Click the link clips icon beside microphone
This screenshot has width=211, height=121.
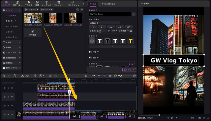(x=94, y=76)
